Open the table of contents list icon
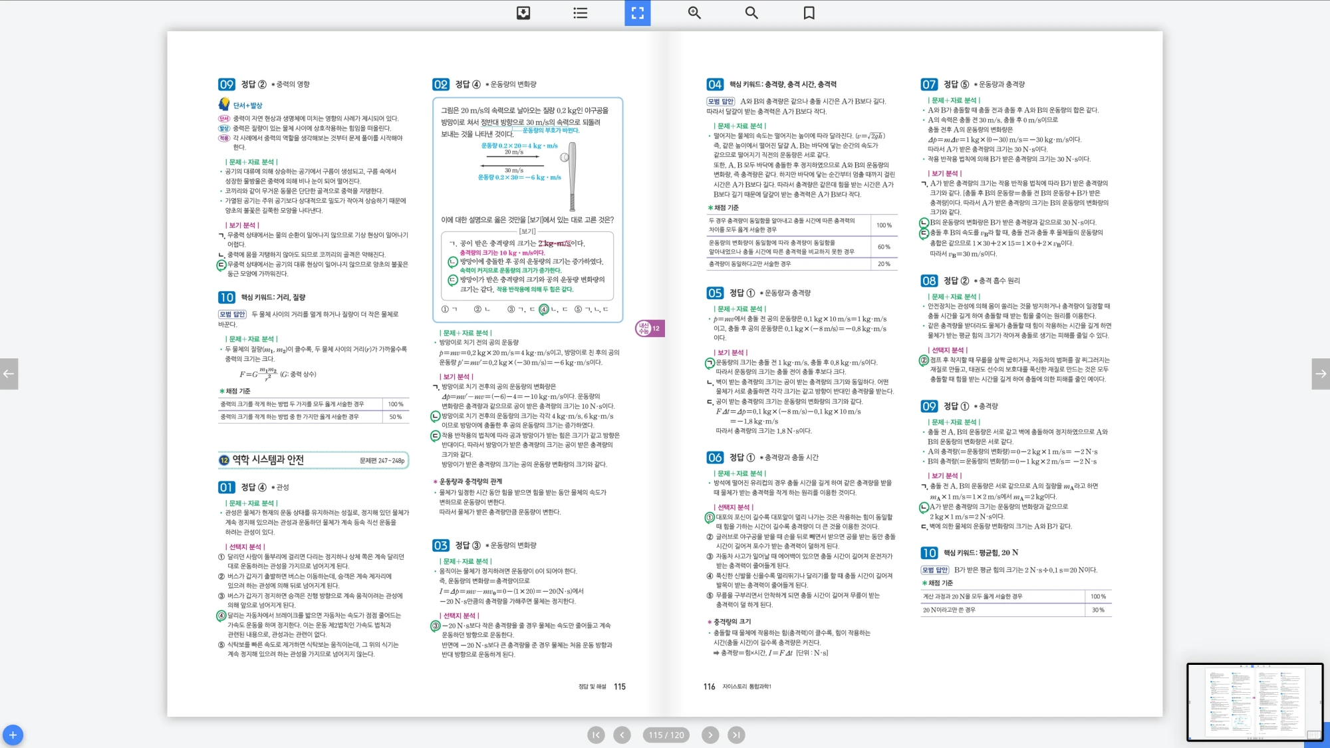Image resolution: width=1330 pixels, height=748 pixels. click(581, 13)
